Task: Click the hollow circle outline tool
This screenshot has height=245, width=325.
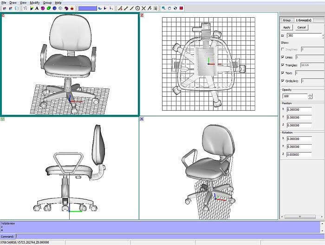Action: click(60, 8)
